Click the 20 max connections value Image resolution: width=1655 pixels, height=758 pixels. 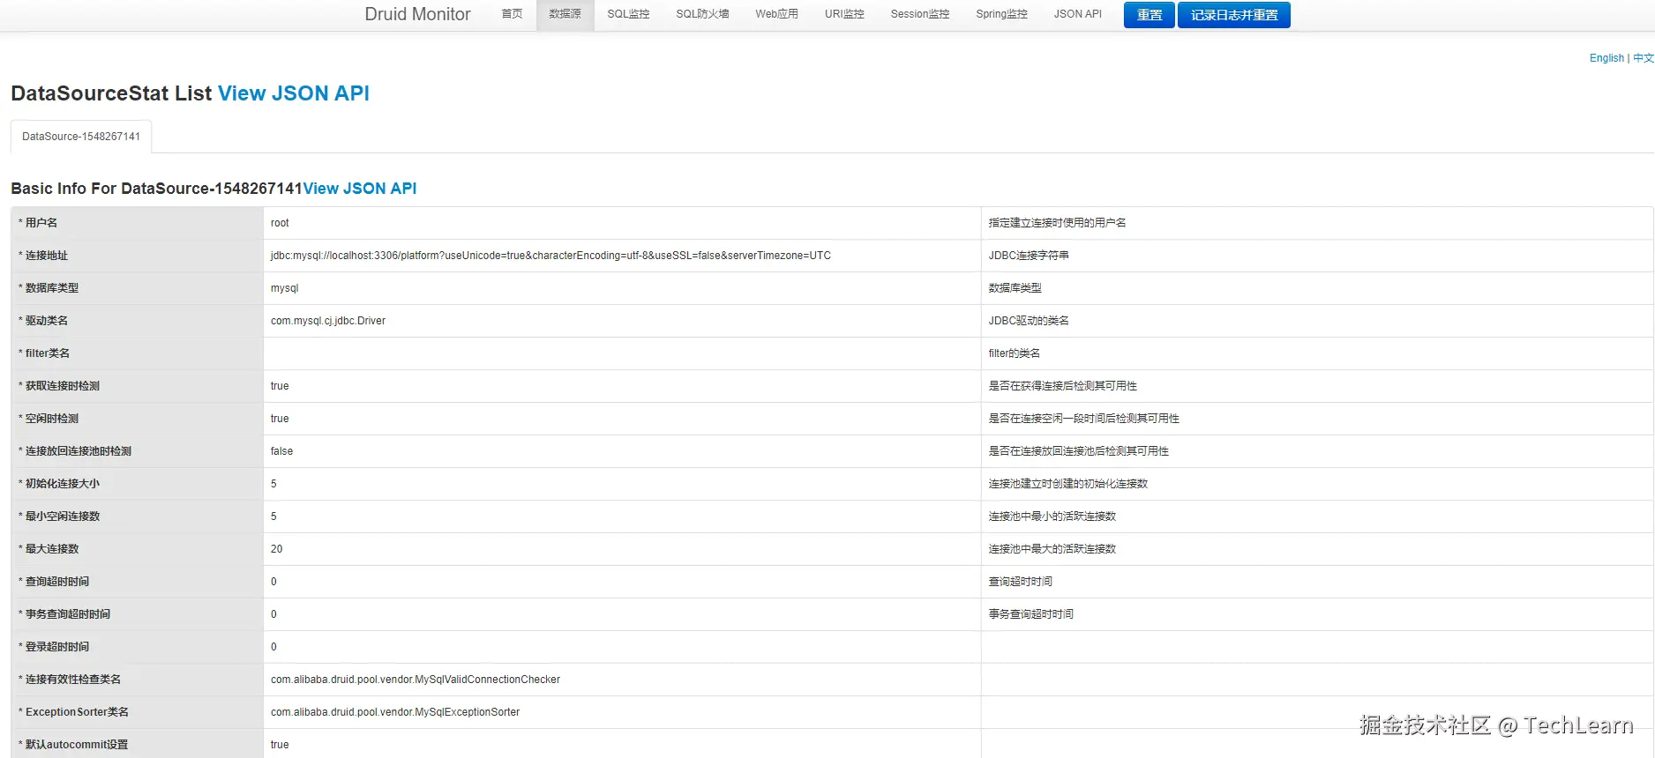[276, 549]
